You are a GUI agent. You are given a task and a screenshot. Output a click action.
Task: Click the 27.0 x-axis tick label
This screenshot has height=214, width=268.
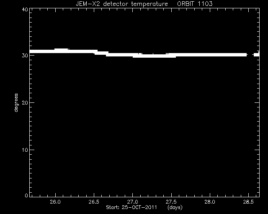tap(132, 202)
